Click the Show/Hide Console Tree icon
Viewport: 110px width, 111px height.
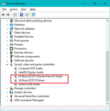point(15,15)
